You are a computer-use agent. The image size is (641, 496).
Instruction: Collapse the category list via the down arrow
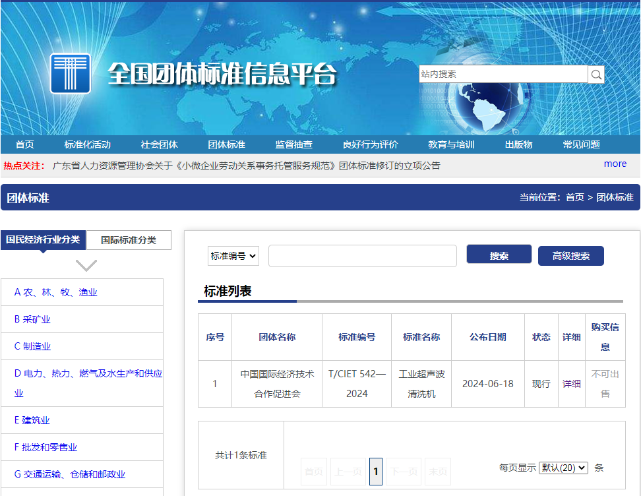(85, 264)
